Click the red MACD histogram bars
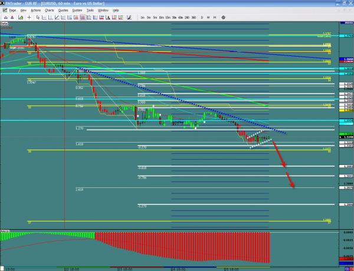This screenshot has width=354, height=271. [x=177, y=247]
